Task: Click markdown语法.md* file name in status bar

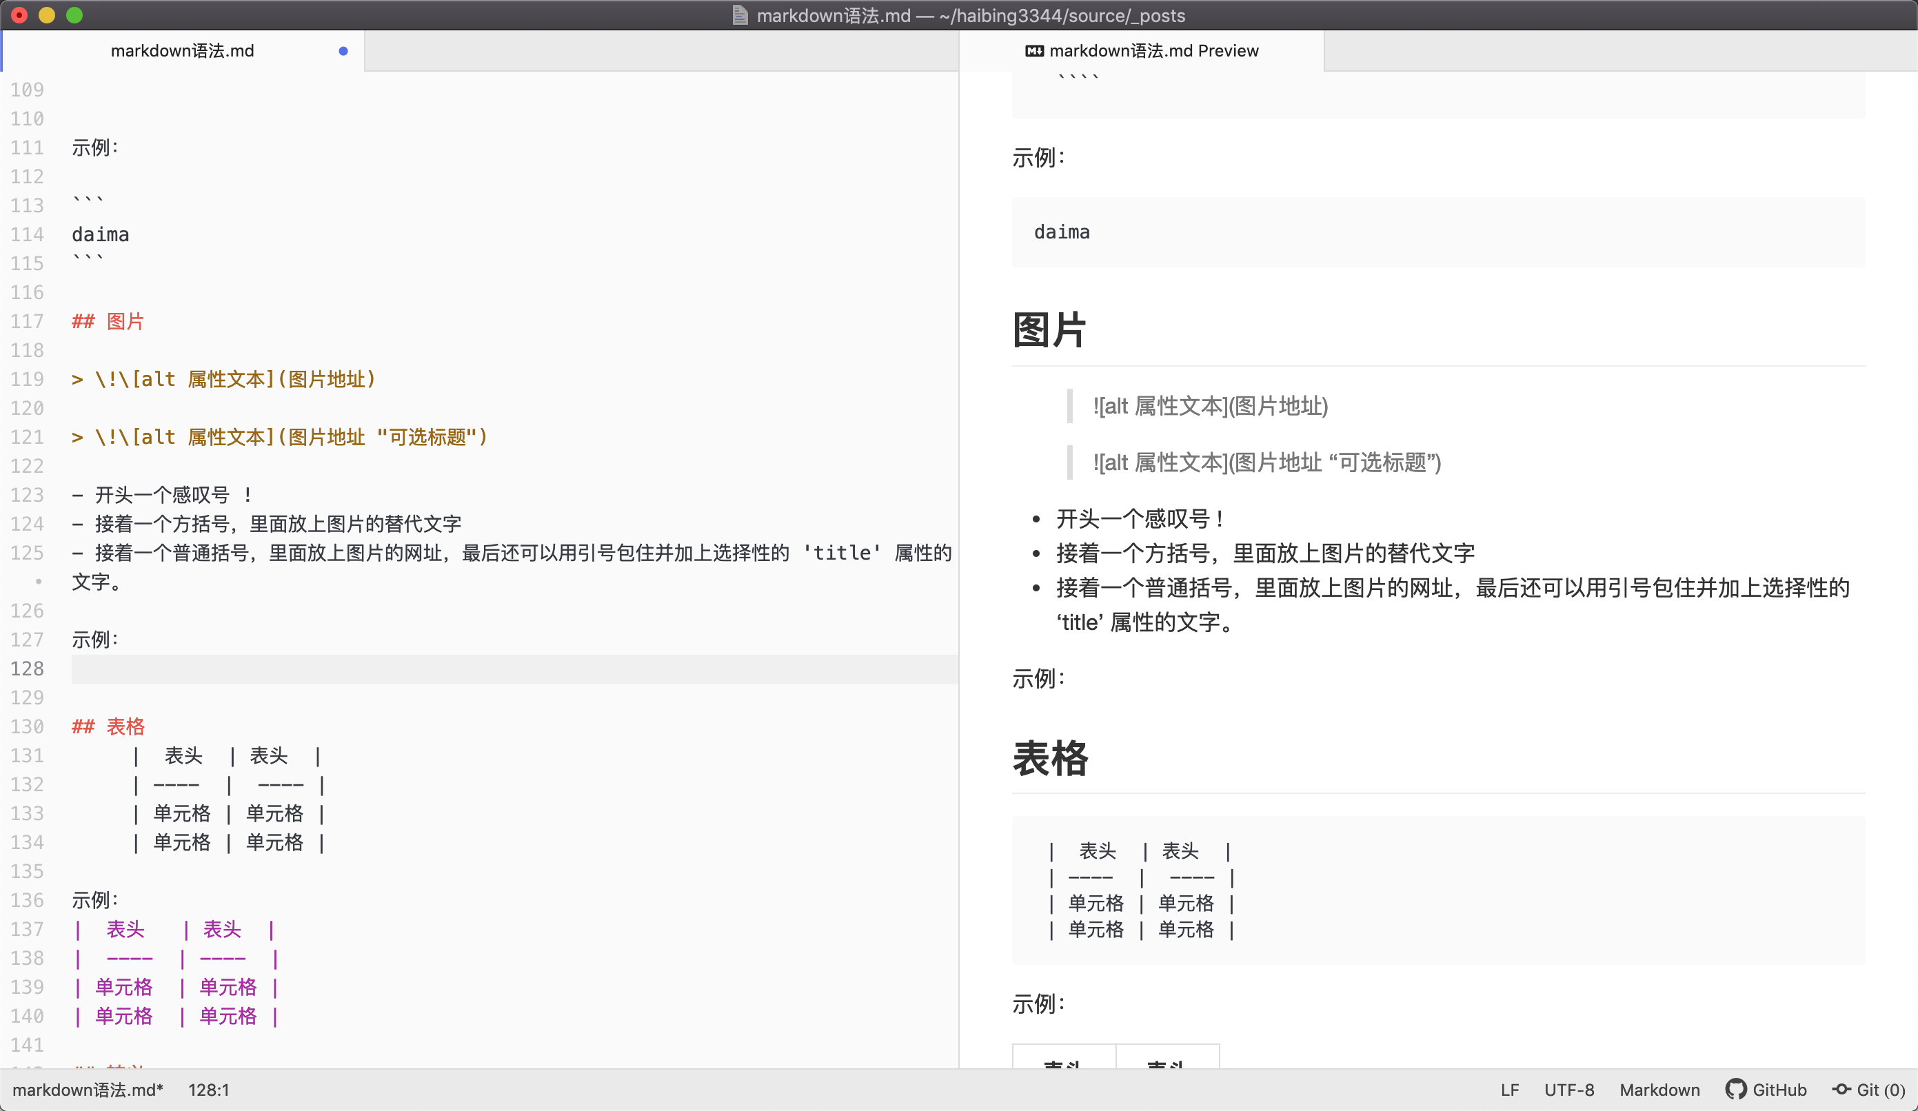Action: (x=88, y=1090)
